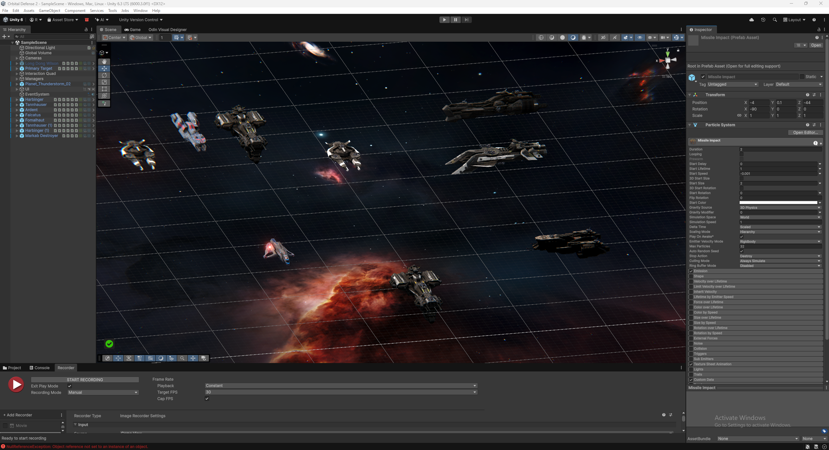Viewport: 829px width, 450px height.
Task: Select the Rect tool in Scene toolbar
Action: pyautogui.click(x=104, y=89)
